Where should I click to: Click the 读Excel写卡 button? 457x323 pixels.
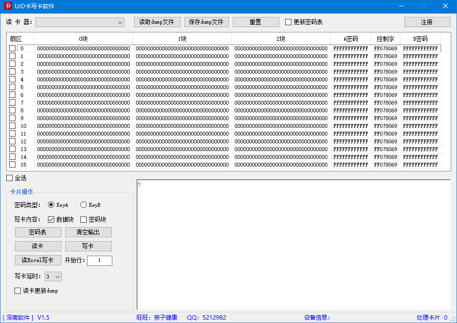point(38,261)
